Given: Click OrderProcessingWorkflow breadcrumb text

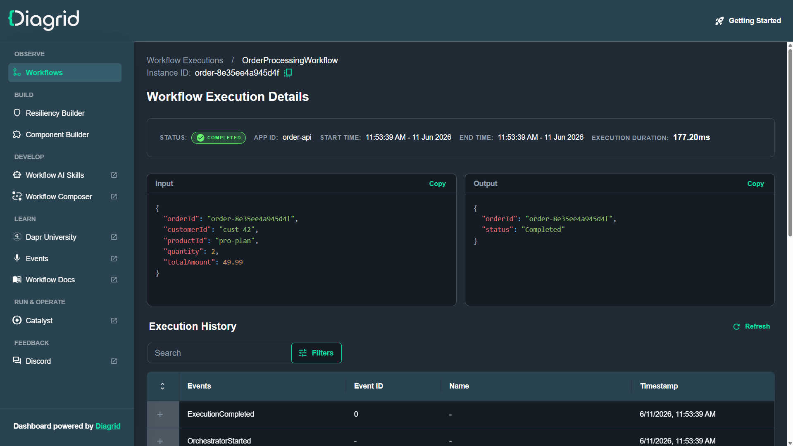Looking at the screenshot, I should [290, 60].
